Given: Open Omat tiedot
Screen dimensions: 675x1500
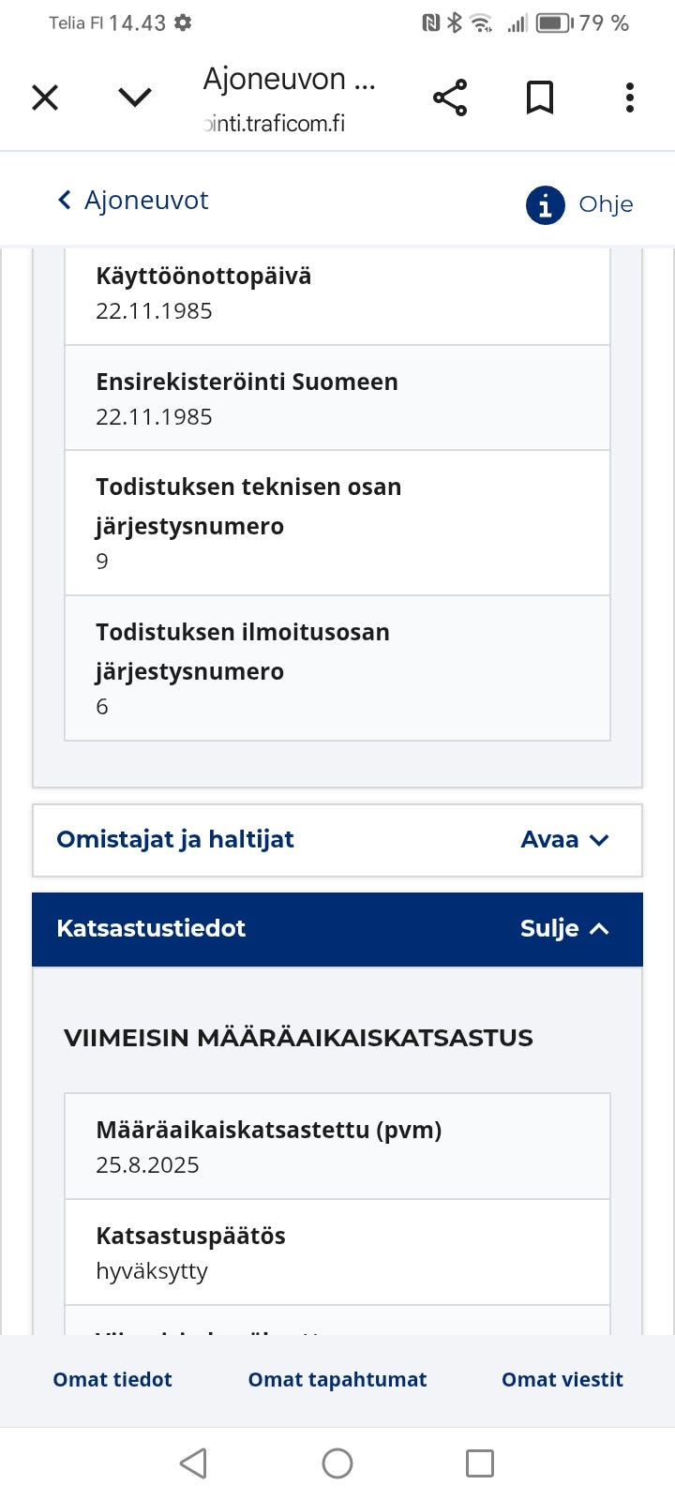Looking at the screenshot, I should [x=112, y=1379].
